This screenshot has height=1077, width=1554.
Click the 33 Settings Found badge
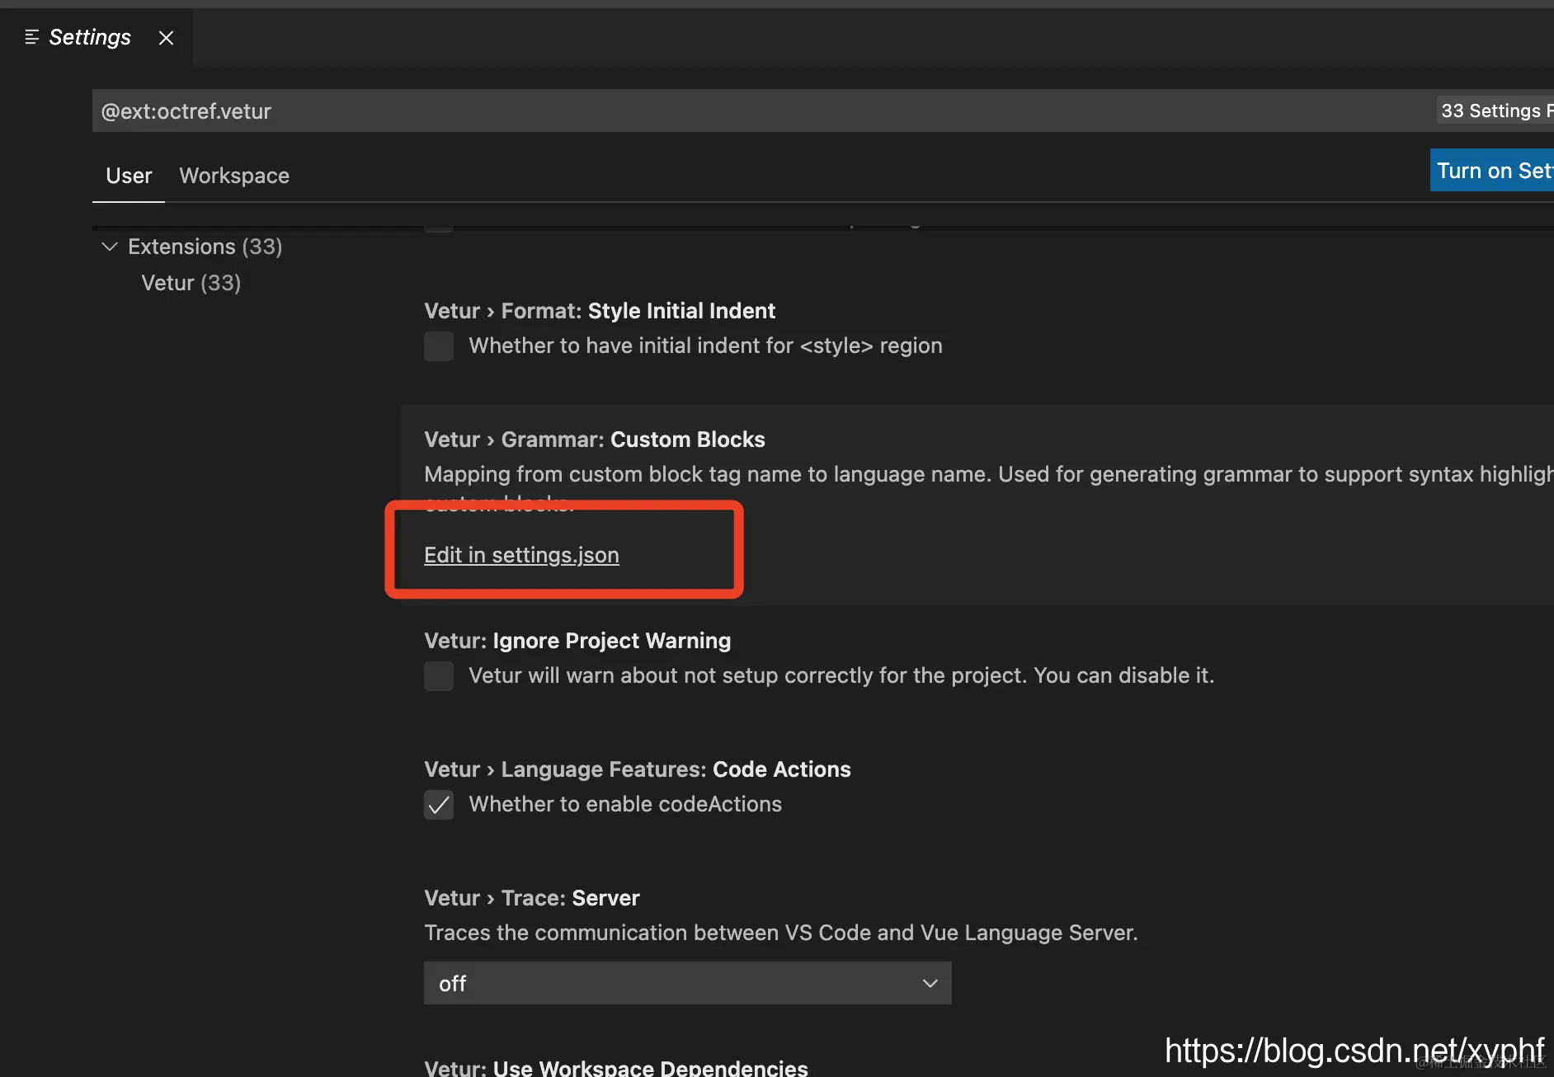[x=1495, y=111]
